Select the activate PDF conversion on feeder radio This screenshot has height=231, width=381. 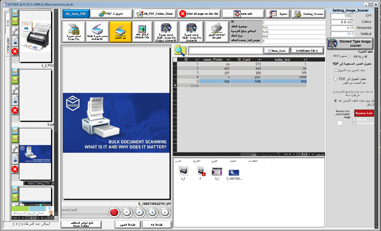pyautogui.click(x=335, y=79)
